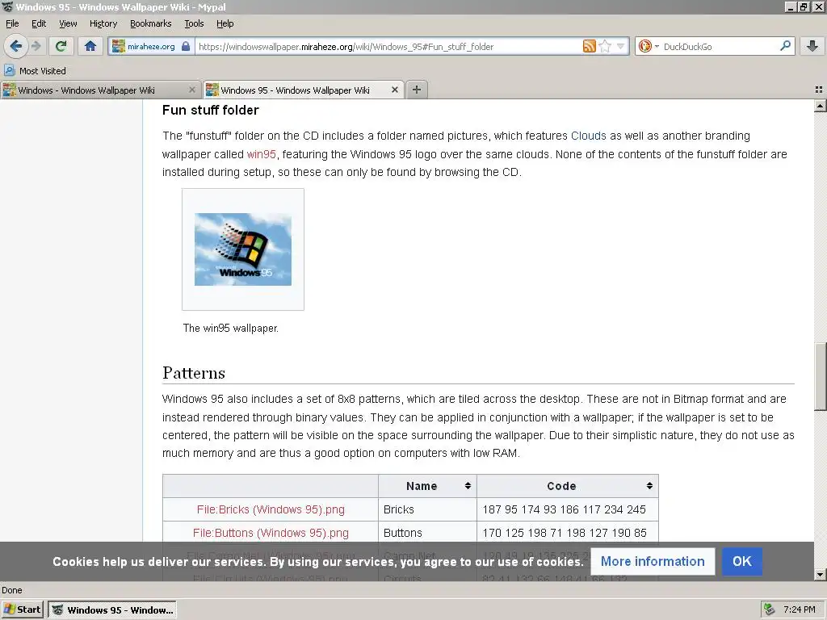Reload the page with the refresh icon
Screen dimensions: 827x620
[61, 46]
